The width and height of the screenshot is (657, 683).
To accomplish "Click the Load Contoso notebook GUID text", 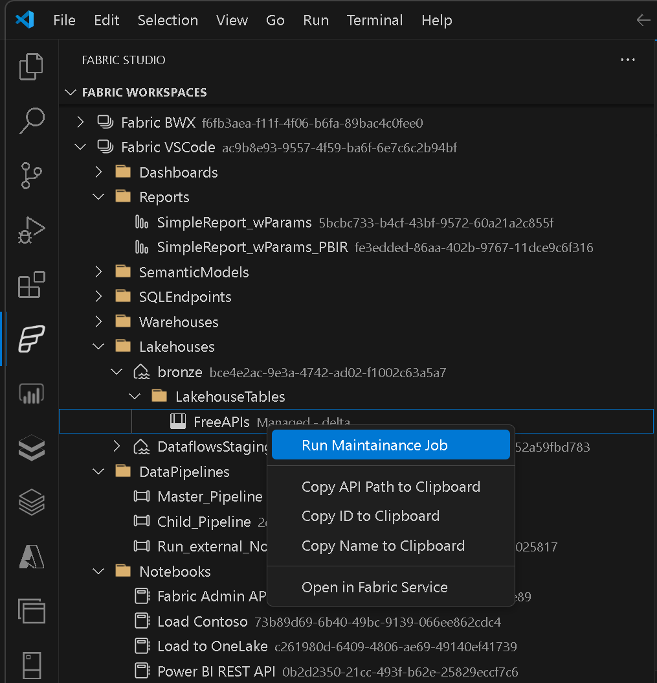I will (x=377, y=622).
